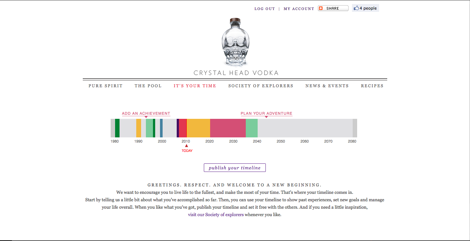Select the small yellow segment at 1990
Viewport: 470px width, 241px height.
(138, 128)
